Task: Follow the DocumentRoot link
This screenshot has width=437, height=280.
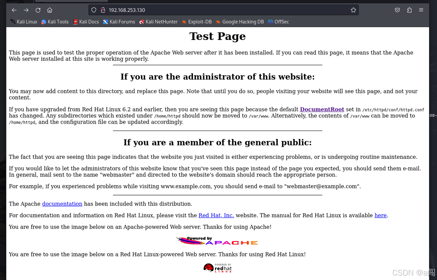Action: [x=322, y=109]
